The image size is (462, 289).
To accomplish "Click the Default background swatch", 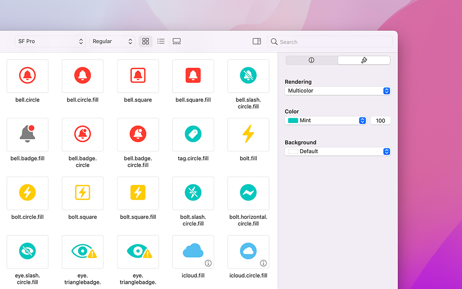I will (x=293, y=151).
